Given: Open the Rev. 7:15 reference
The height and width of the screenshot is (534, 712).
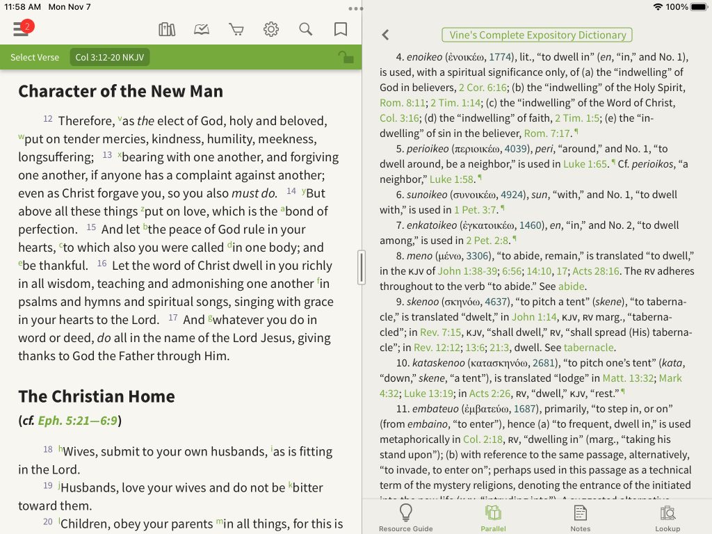Looking at the screenshot, I should [440, 332].
